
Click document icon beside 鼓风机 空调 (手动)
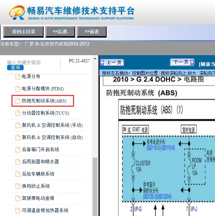tap(18, 125)
